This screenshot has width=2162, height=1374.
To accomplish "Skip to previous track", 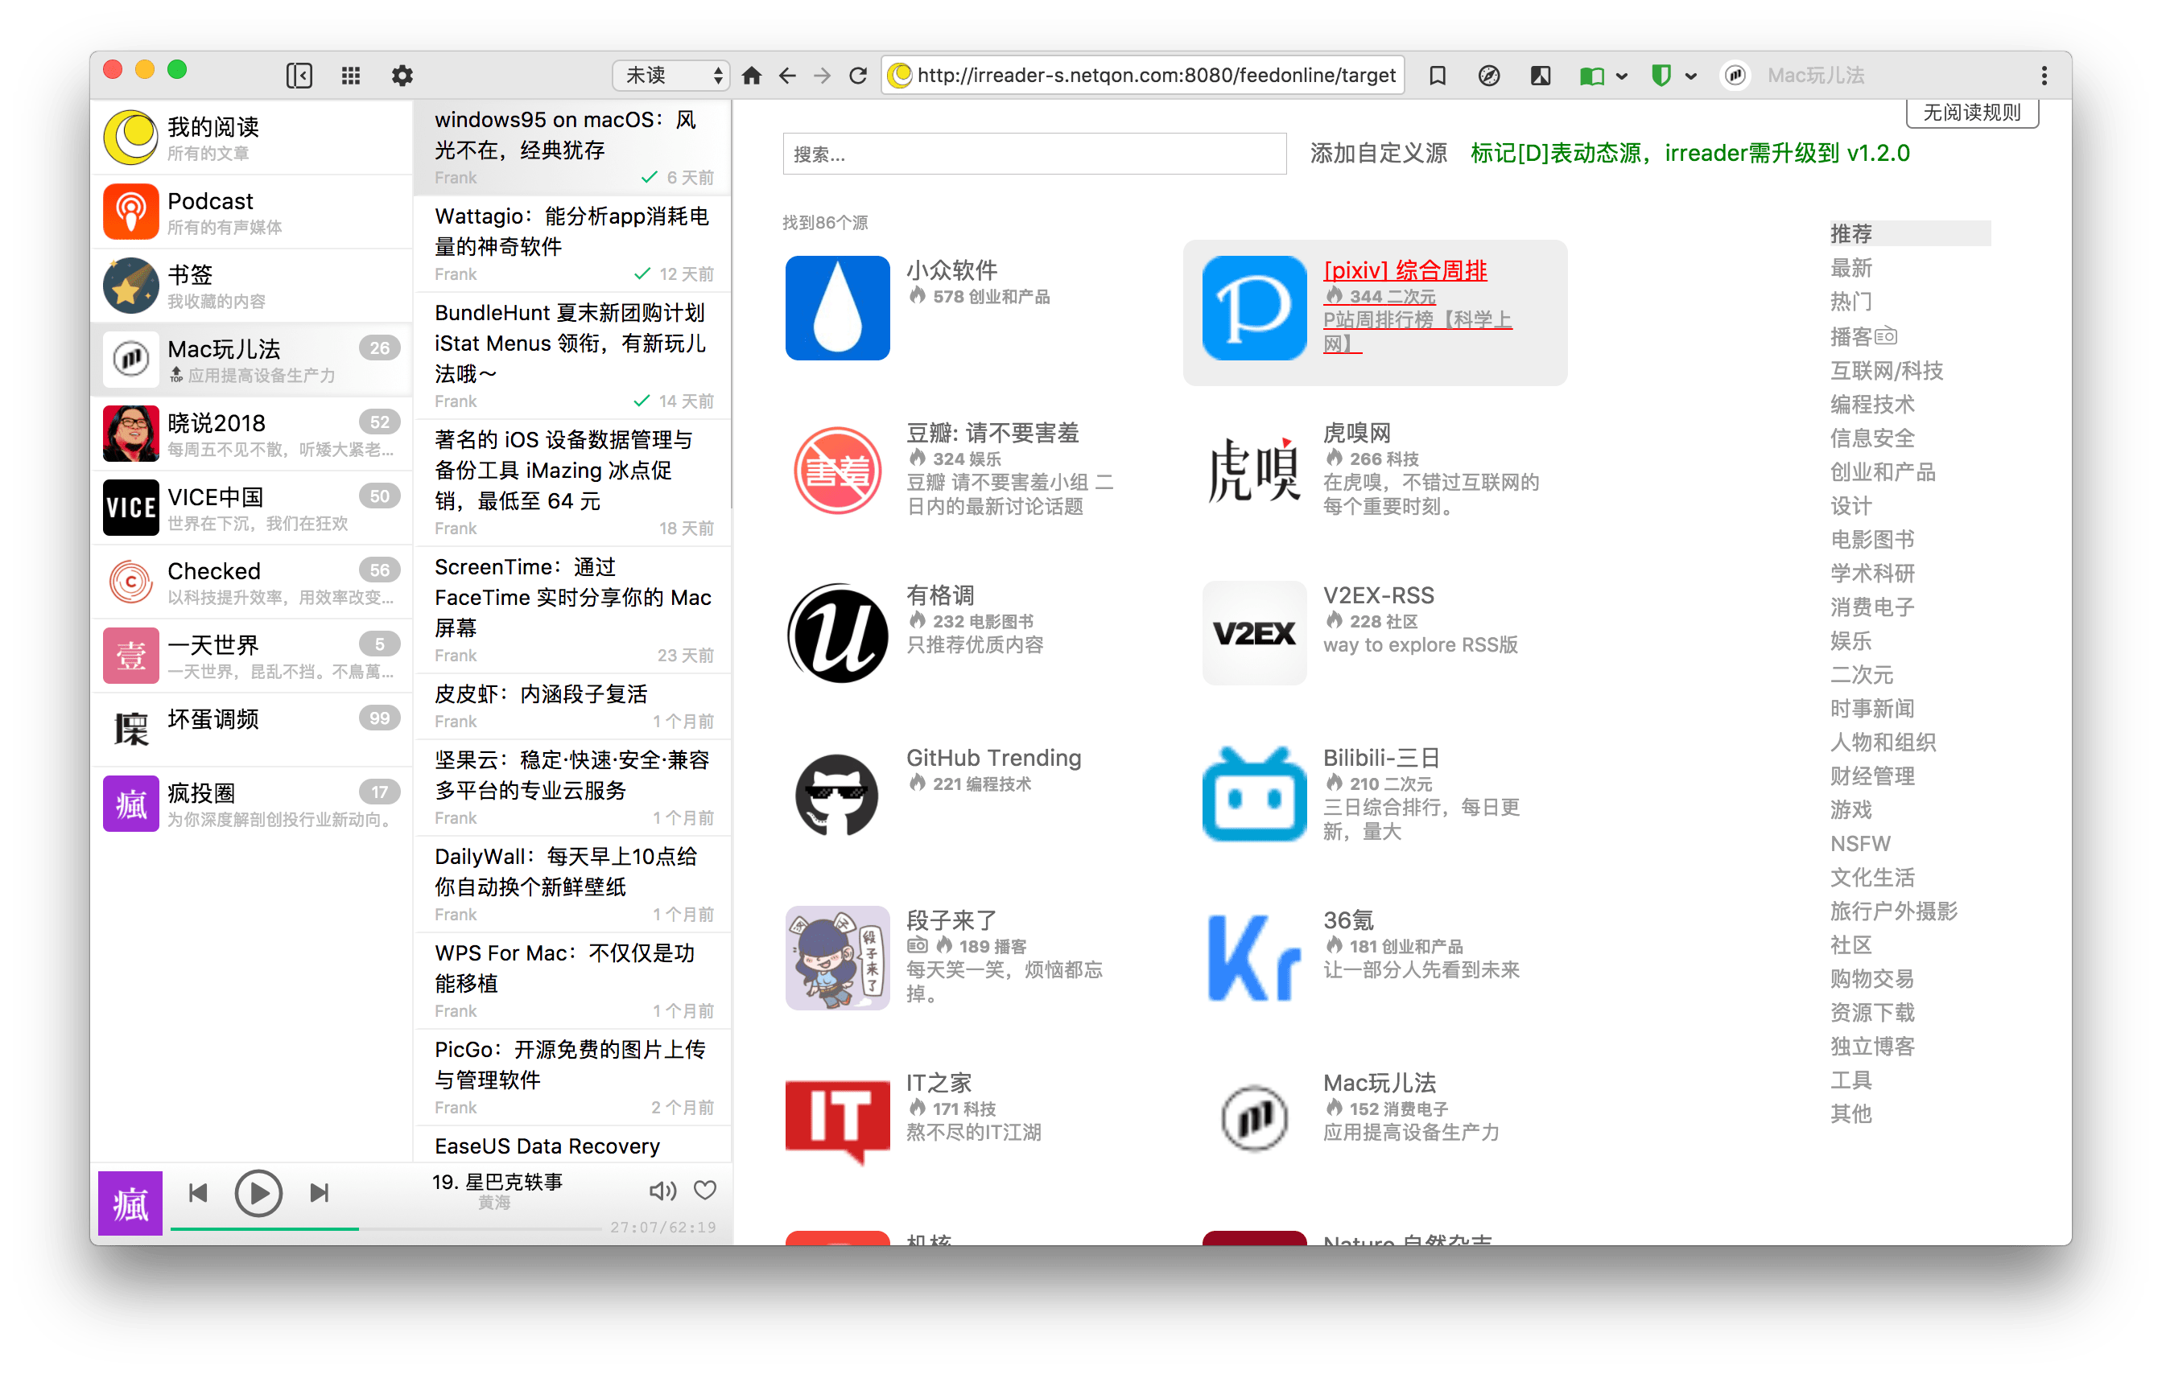I will 199,1193.
